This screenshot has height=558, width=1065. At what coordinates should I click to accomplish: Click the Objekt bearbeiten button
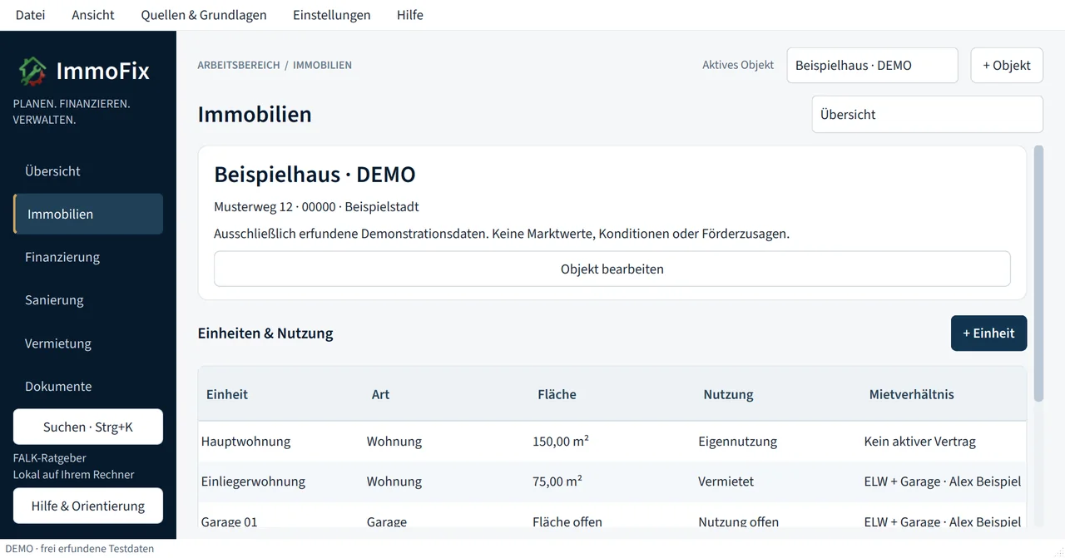(612, 269)
